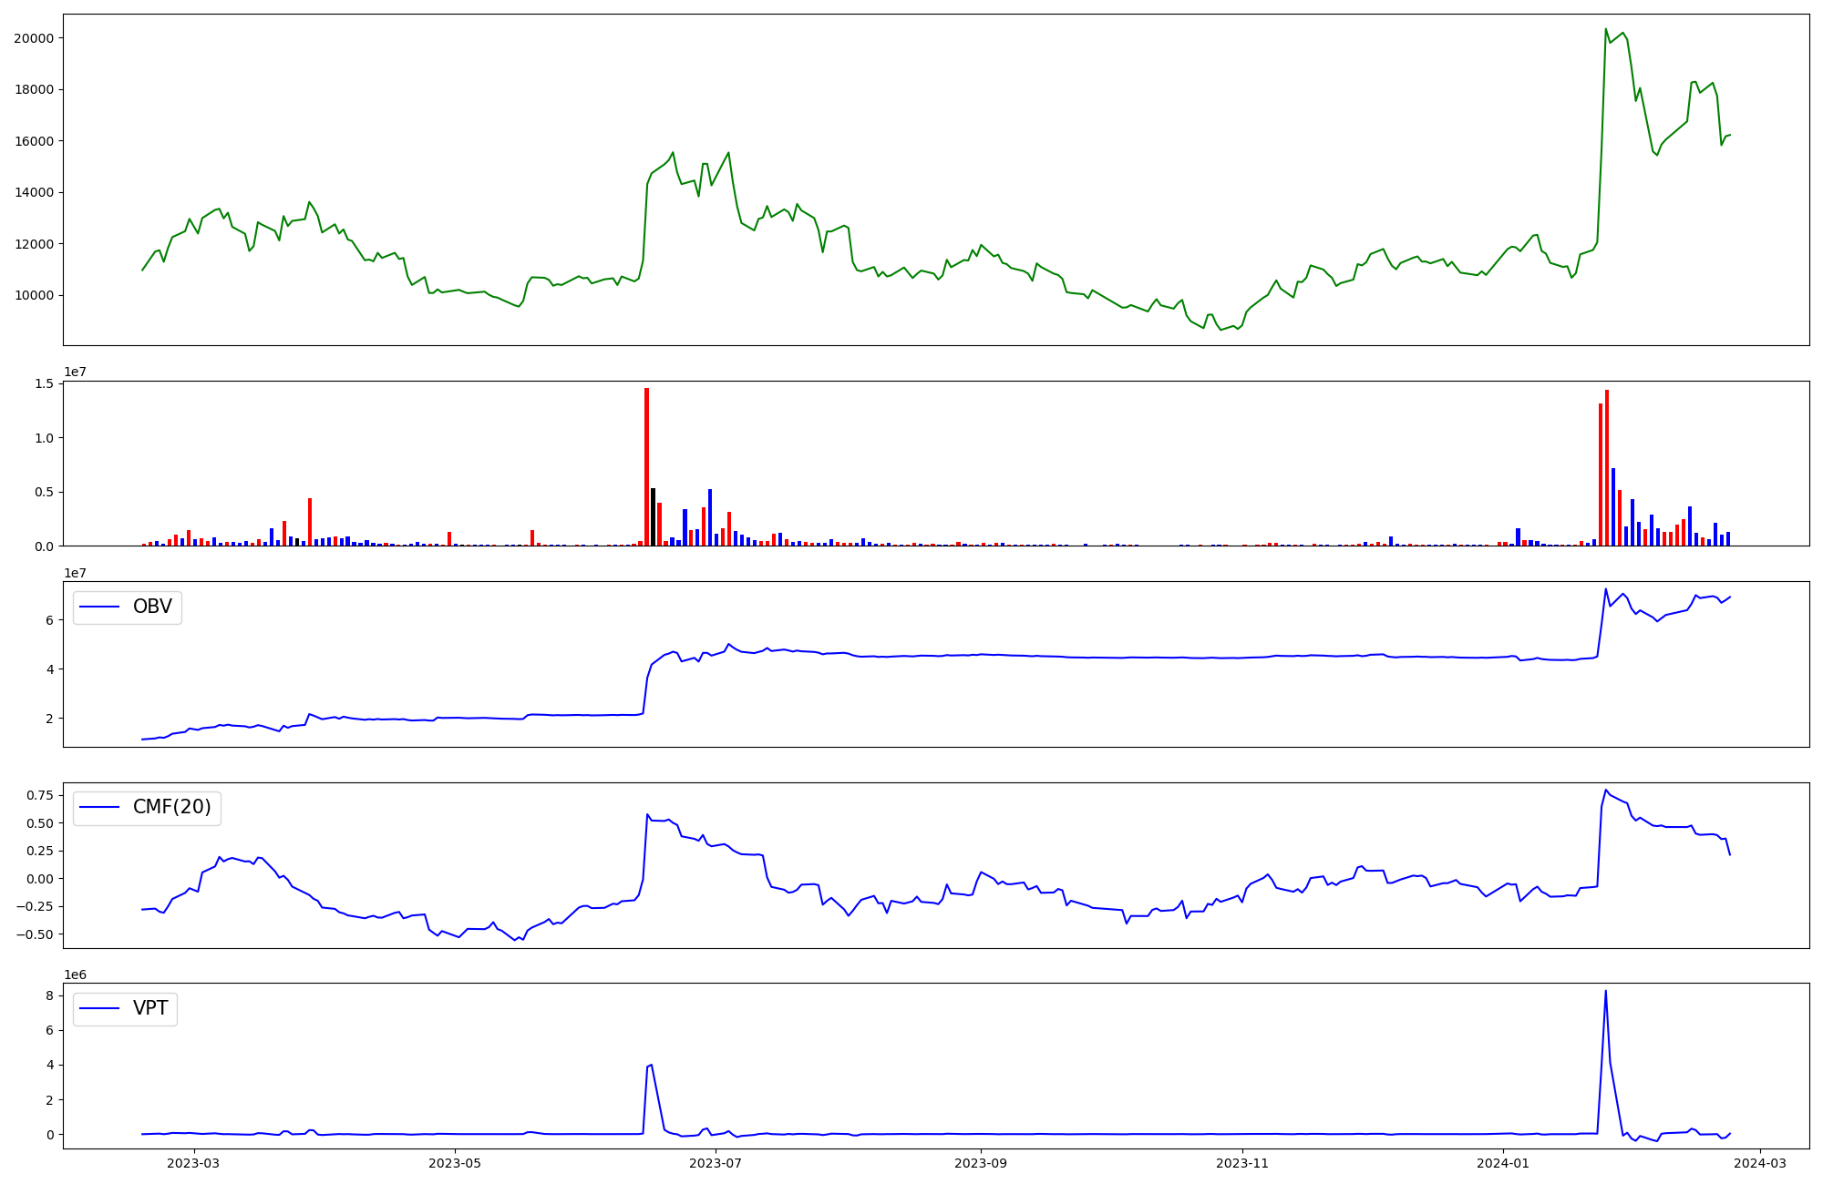Click the tallest red volume bar in June 2023
This screenshot has width=1823, height=1184.
[646, 464]
